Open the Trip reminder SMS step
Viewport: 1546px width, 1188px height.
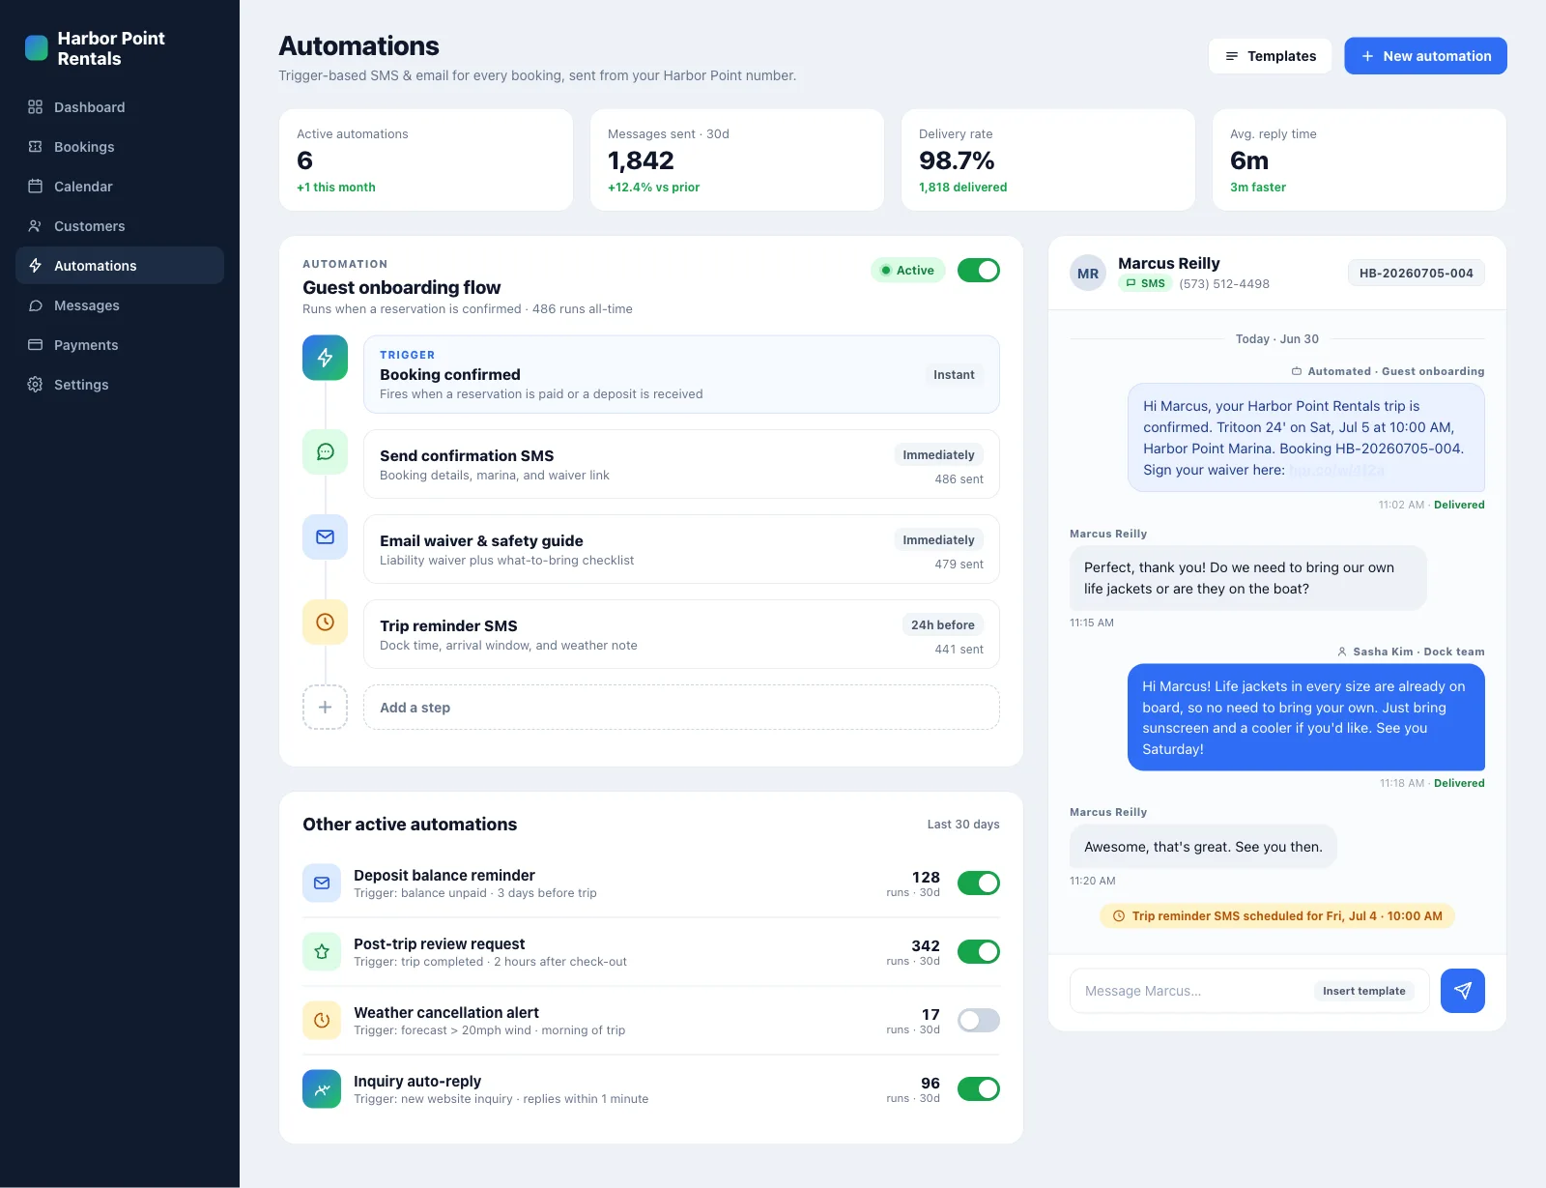click(681, 634)
